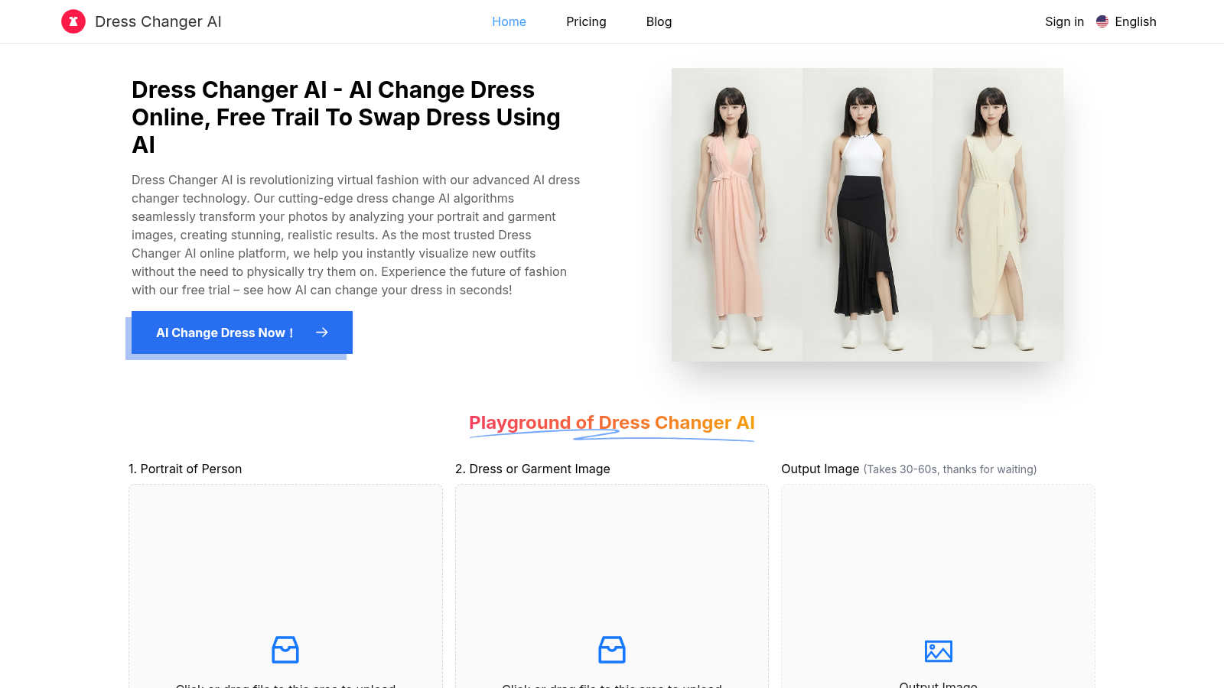Image resolution: width=1224 pixels, height=688 pixels.
Task: Click the '1. Portrait of Person' label
Action: 185,469
